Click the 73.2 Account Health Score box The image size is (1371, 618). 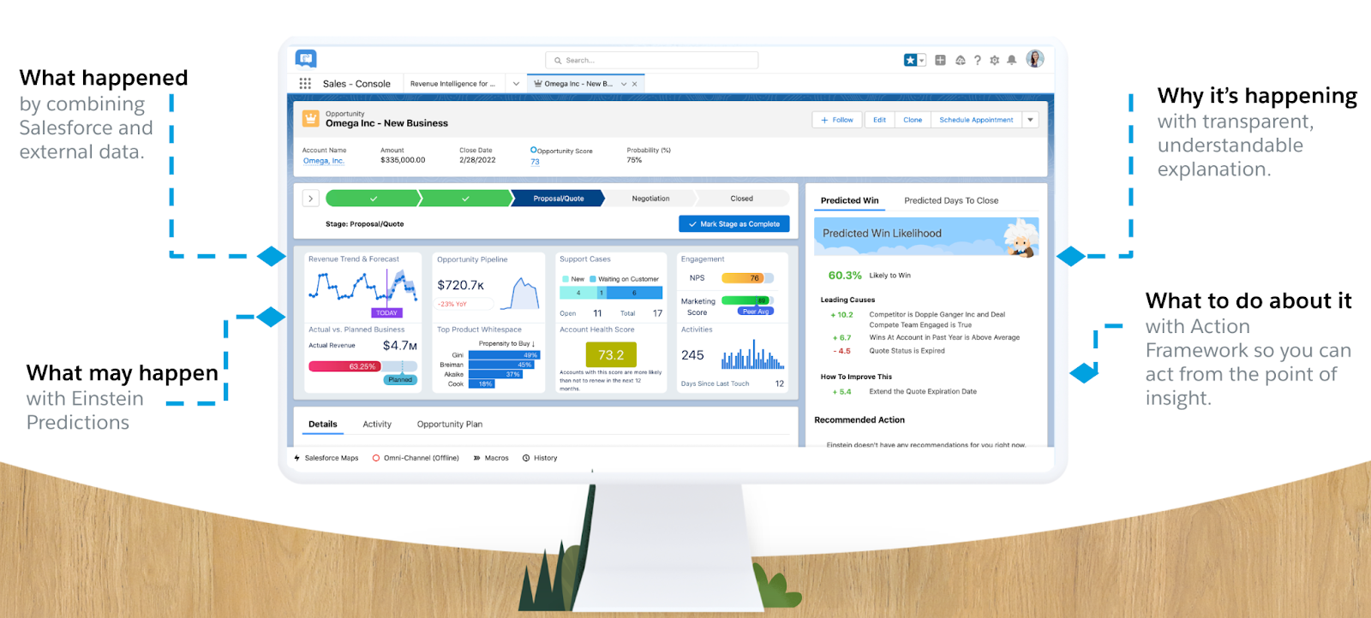pyautogui.click(x=611, y=354)
